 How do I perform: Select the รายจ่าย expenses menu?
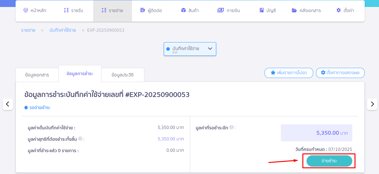pyautogui.click(x=112, y=10)
